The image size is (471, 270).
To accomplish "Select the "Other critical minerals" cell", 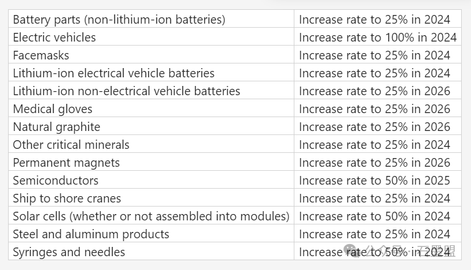I will coord(71,145).
